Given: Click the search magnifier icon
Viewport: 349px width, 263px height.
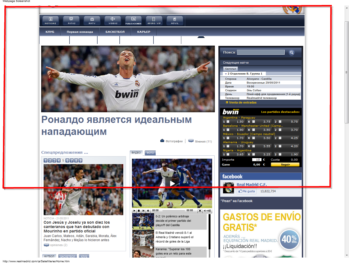Looking at the screenshot, I should [291, 52].
